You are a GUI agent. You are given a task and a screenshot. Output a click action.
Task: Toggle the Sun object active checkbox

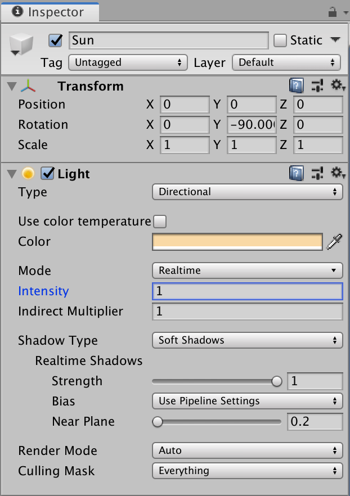click(56, 40)
